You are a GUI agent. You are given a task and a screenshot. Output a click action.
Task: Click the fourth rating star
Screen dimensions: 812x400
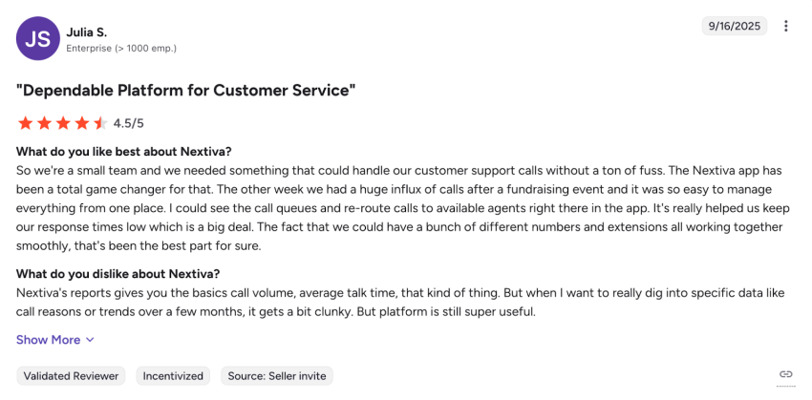(x=81, y=123)
